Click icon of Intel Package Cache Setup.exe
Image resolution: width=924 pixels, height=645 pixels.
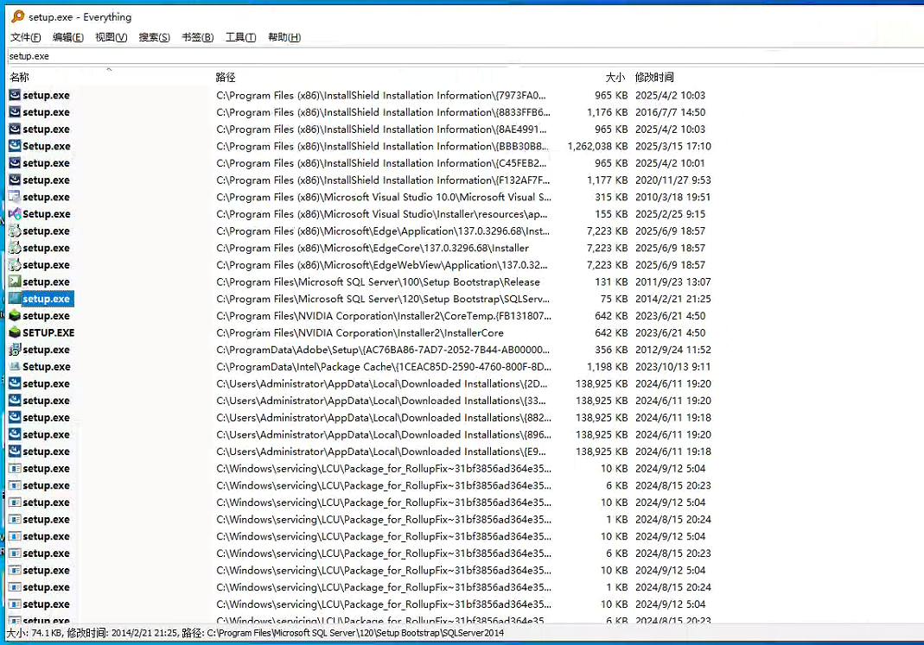click(15, 367)
